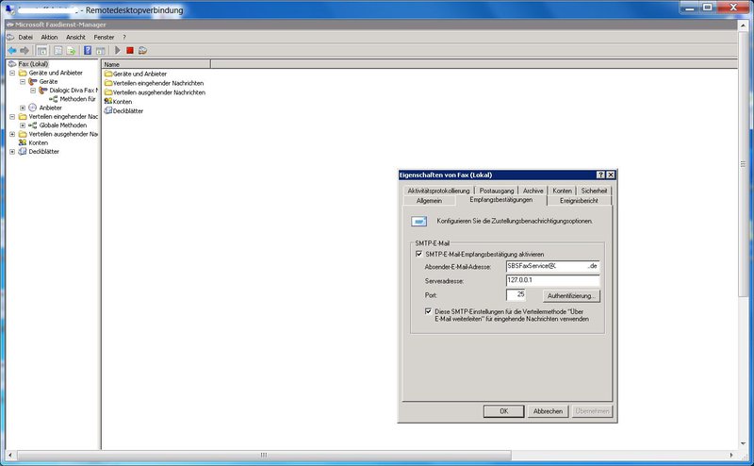The width and height of the screenshot is (754, 466).
Task: Select the Empfangsbestätigungen tab
Action: (x=501, y=199)
